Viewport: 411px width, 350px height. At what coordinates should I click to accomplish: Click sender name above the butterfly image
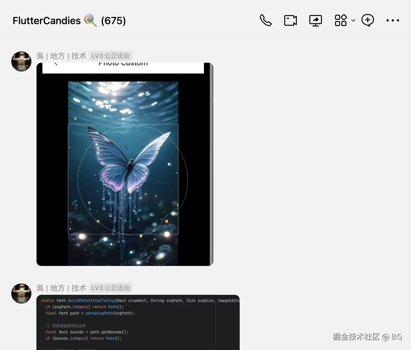(x=61, y=56)
